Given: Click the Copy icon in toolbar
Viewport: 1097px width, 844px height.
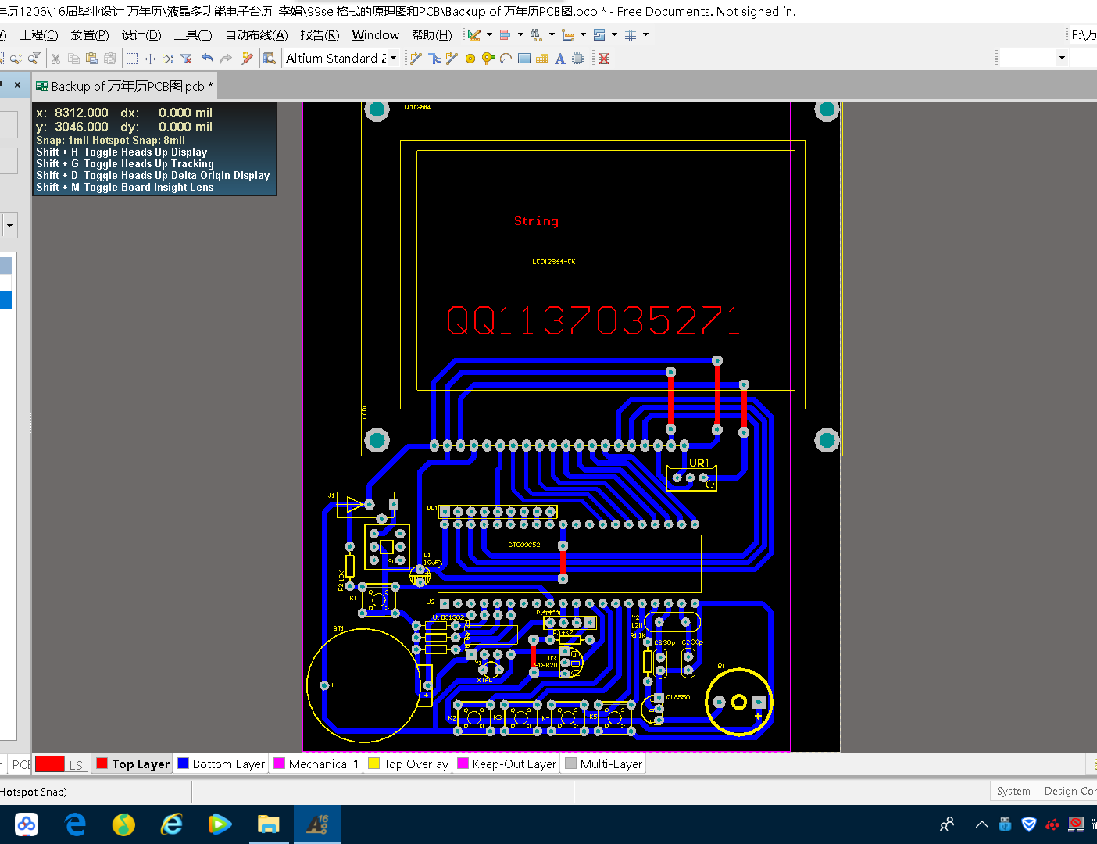Looking at the screenshot, I should coord(73,59).
